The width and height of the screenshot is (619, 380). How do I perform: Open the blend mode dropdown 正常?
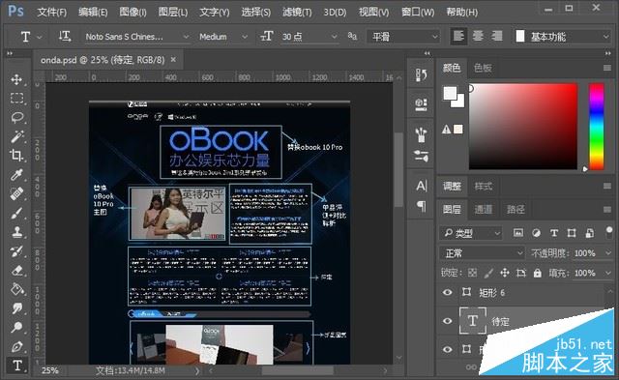482,253
